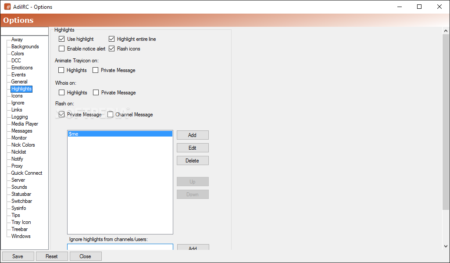Select General in the options tree
Viewport: 450px width, 263px height.
coord(19,82)
